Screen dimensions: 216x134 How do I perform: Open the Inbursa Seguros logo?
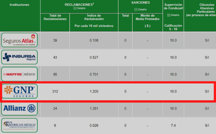point(20,57)
